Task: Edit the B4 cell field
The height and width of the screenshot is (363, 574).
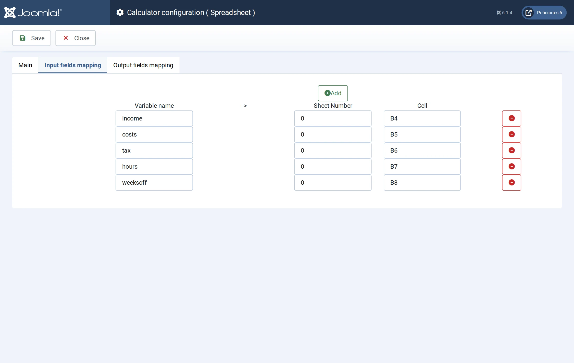Action: pyautogui.click(x=422, y=118)
